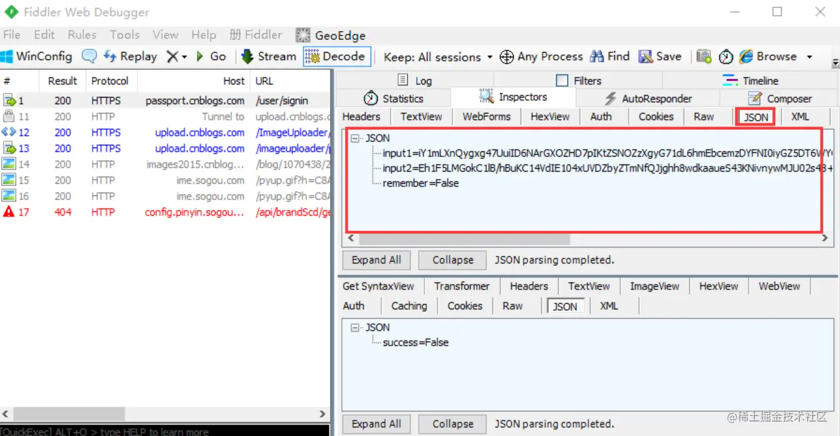The height and width of the screenshot is (436, 840).
Task: Open response Transformer tab
Action: (x=462, y=286)
